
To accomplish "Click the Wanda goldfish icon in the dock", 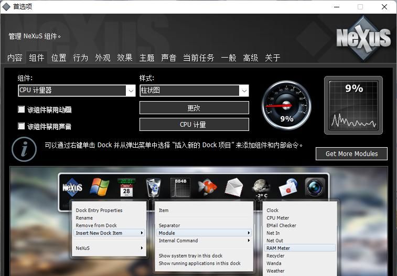I will click(207, 187).
